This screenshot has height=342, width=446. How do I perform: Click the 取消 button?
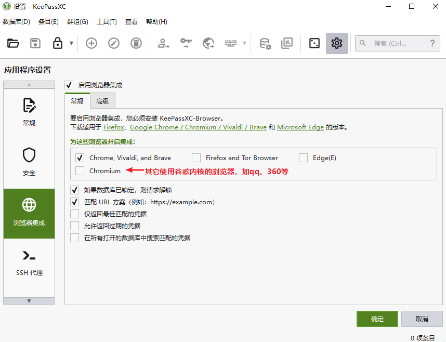point(422,319)
